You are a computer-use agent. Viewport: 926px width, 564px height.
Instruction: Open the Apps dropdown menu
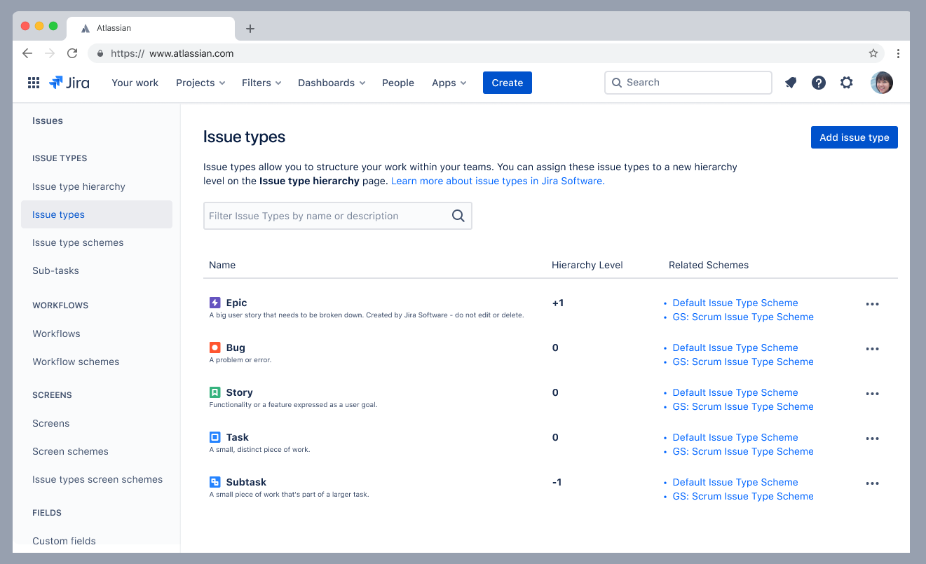tap(449, 82)
